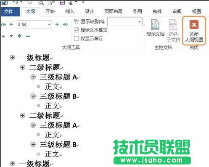This screenshot has width=209, height=167.
Task: Click the plus marker of the first 二级标题
Action: coord(23,67)
